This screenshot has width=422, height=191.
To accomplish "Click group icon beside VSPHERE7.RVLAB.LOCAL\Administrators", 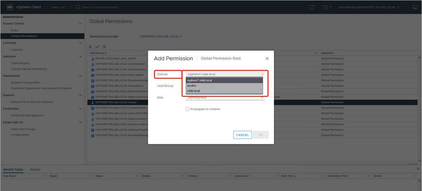I will [93, 70].
